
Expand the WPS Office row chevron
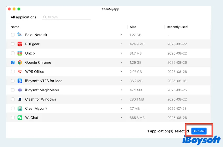(x=121, y=72)
